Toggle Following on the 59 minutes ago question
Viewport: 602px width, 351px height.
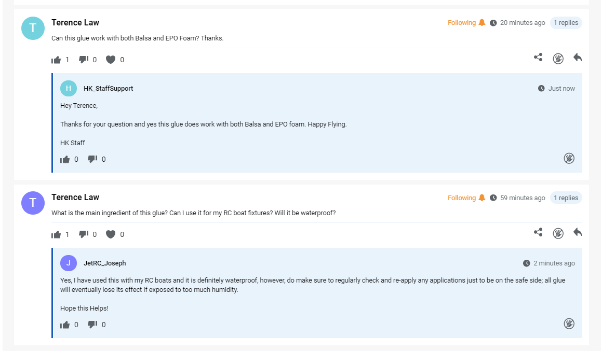tap(466, 198)
